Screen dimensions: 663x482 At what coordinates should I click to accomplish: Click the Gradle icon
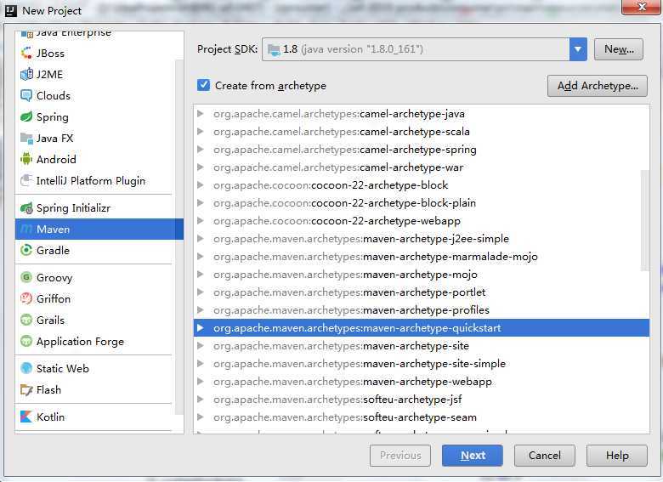coord(26,250)
